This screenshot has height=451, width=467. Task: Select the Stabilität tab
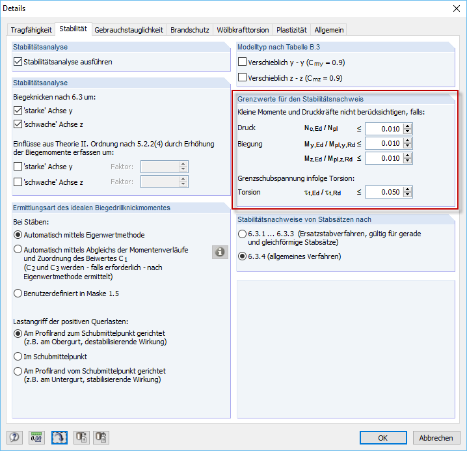click(73, 29)
